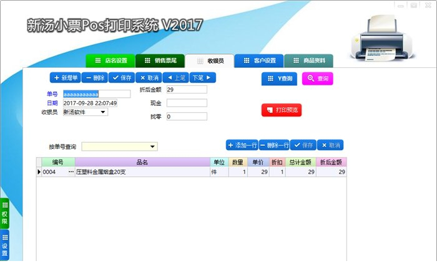Screen dimensions: 437x271
Task: Click the checkmark icon on top 保存
Action: [x=115, y=78]
